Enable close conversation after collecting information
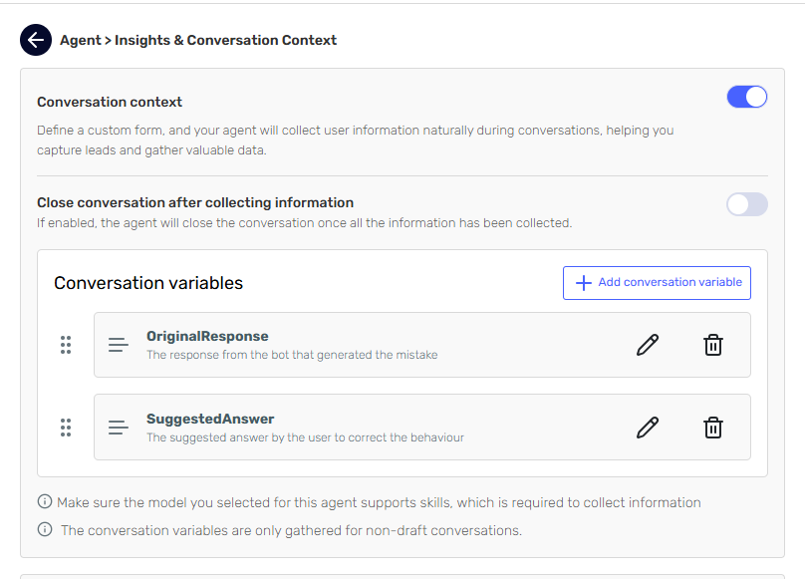This screenshot has height=579, width=805. (x=747, y=204)
